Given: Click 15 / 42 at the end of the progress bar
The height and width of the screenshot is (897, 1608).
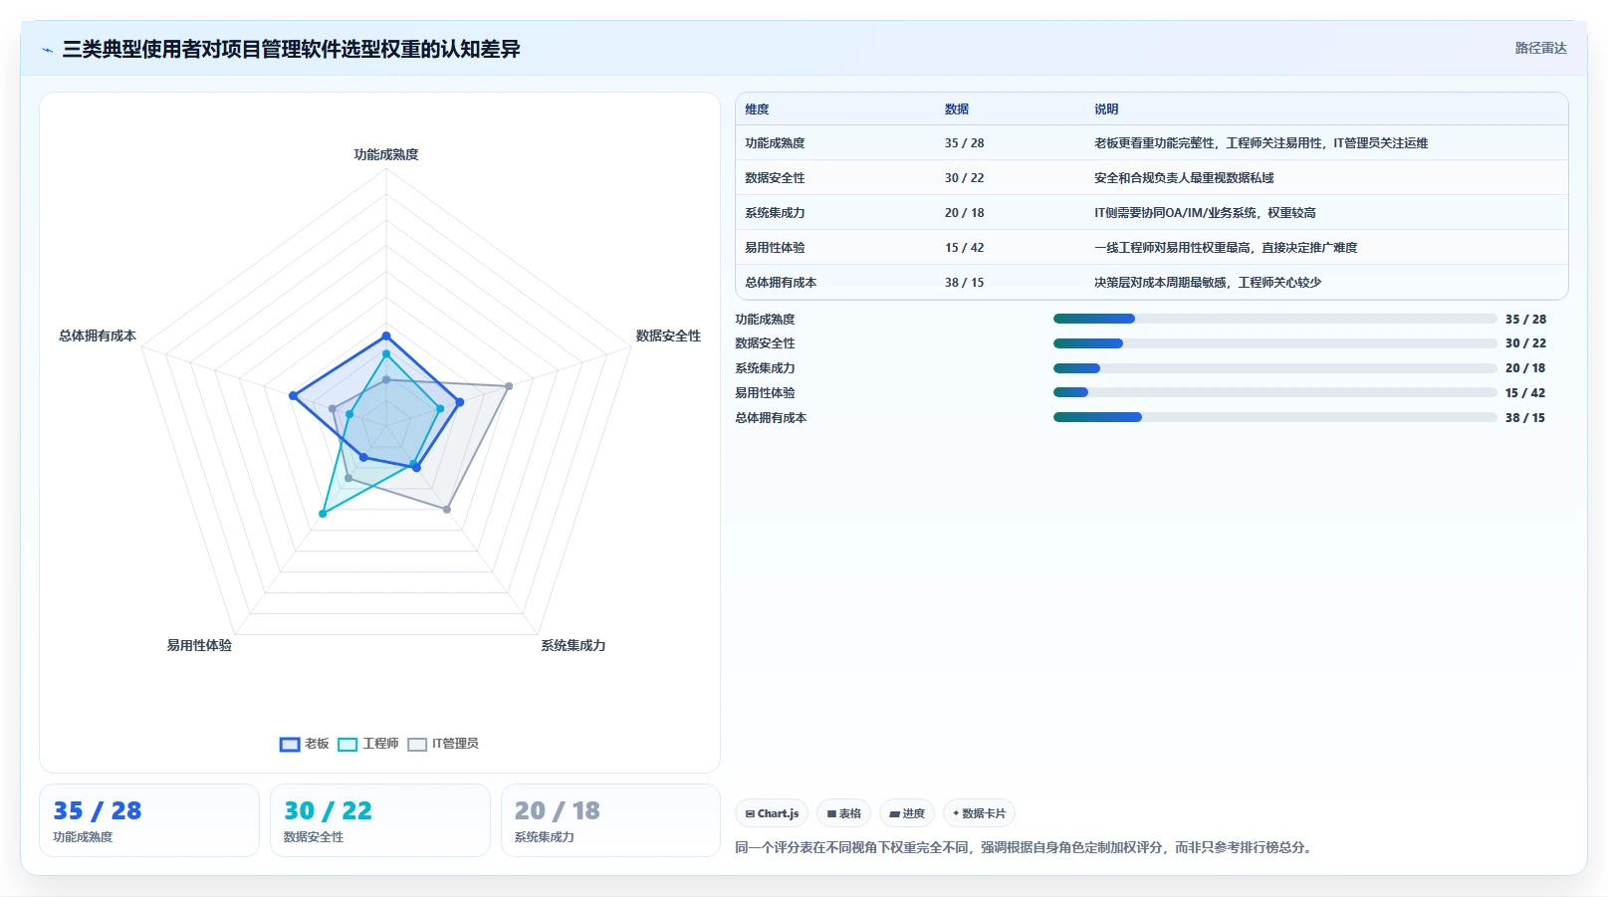Looking at the screenshot, I should (1525, 393).
